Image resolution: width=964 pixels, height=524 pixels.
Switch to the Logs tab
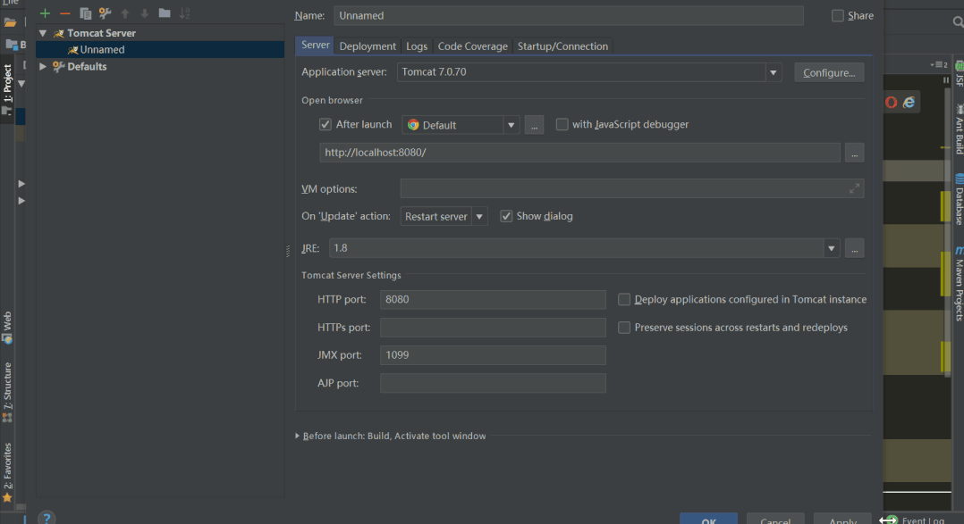[416, 46]
